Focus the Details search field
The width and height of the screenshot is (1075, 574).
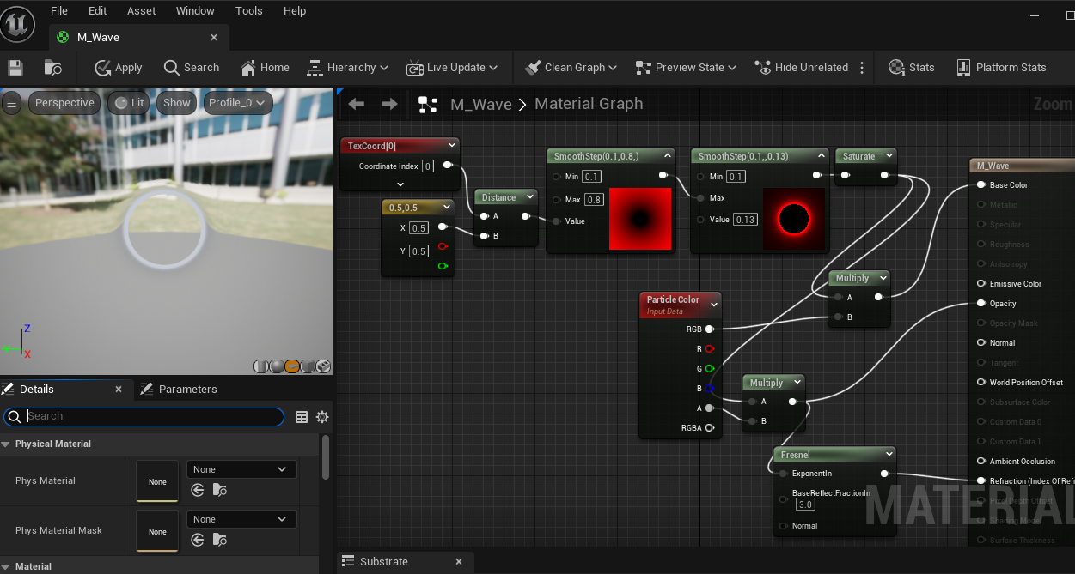(144, 416)
